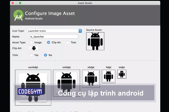
Task: Enable Trim by selecting Yes
Action: pyautogui.click(x=31, y=55)
